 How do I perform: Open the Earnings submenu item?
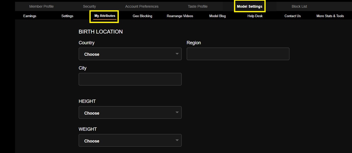(30, 16)
